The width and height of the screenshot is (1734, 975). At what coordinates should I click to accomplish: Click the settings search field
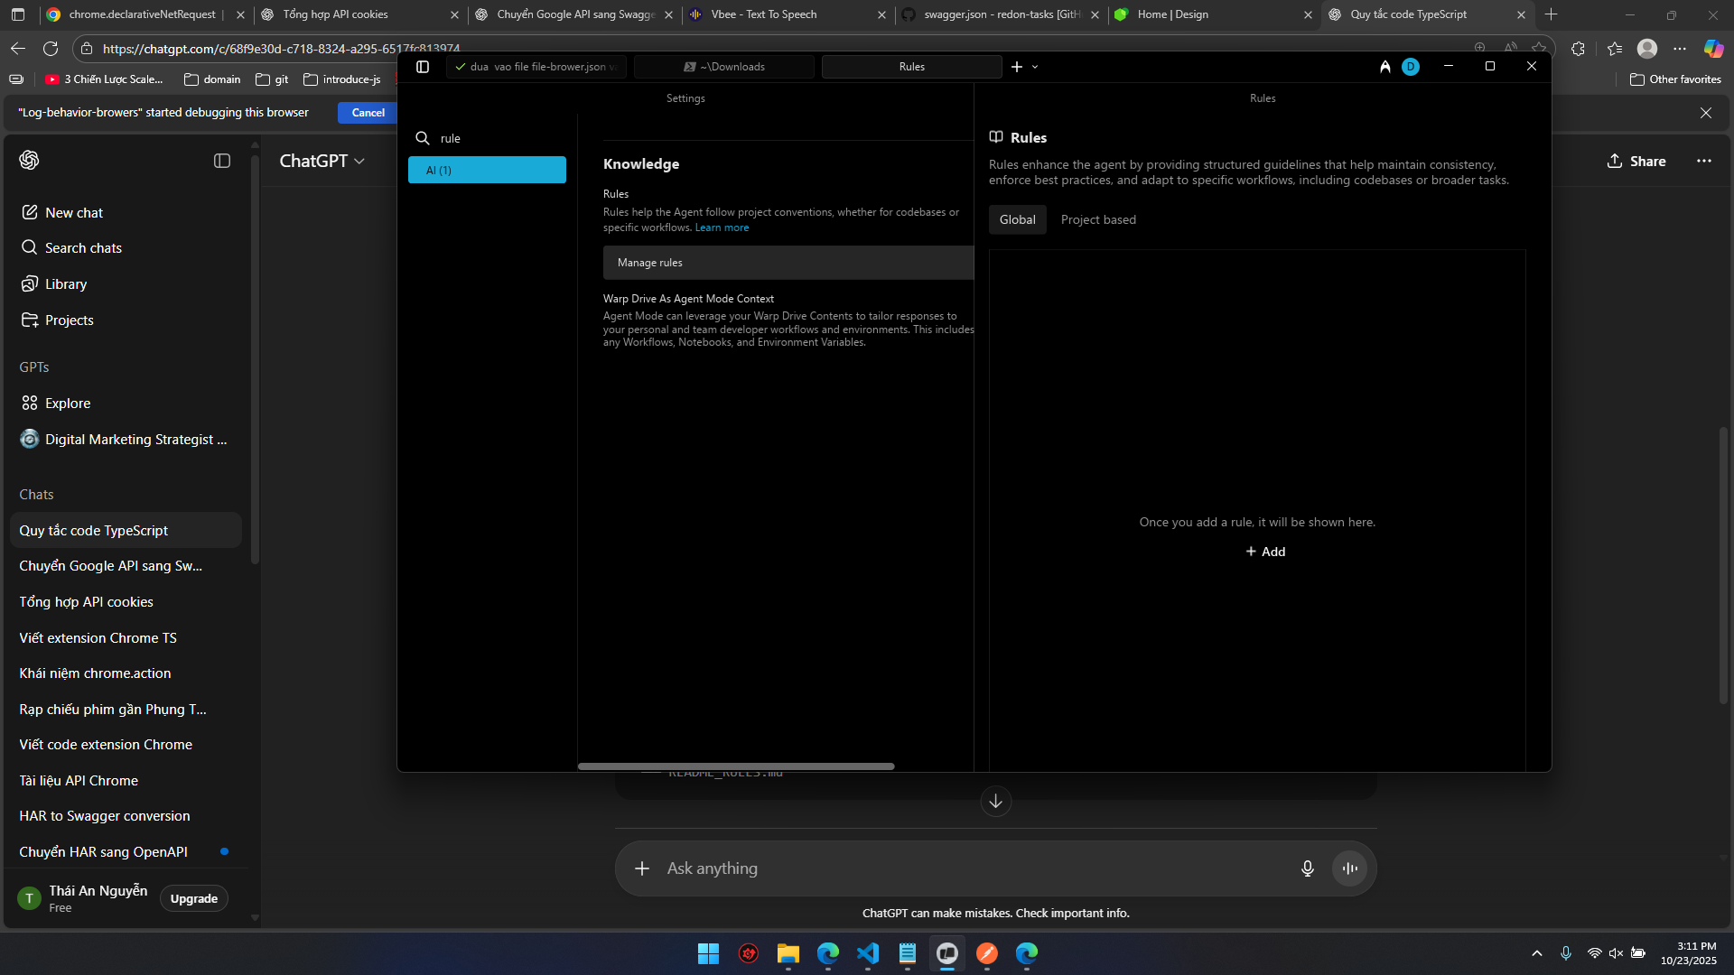(x=497, y=138)
